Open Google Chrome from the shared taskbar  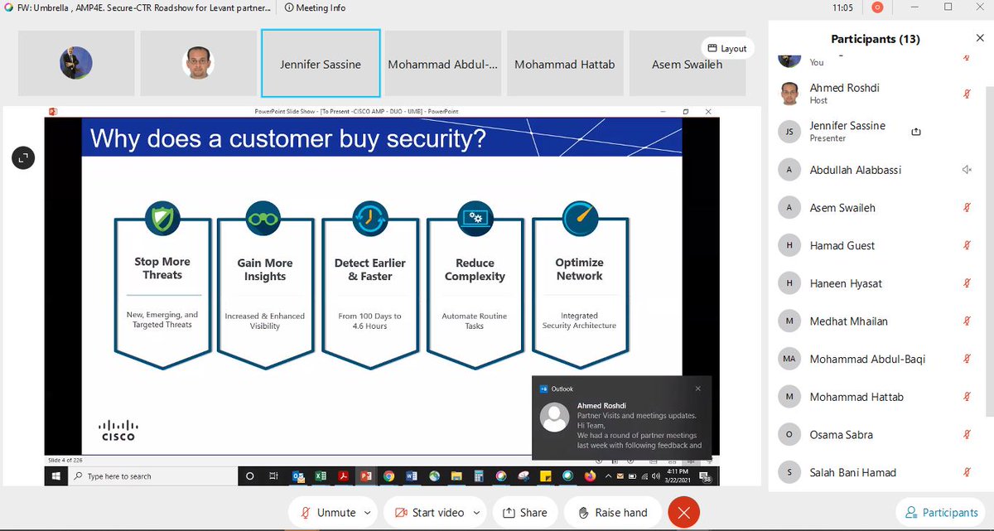pyautogui.click(x=388, y=476)
